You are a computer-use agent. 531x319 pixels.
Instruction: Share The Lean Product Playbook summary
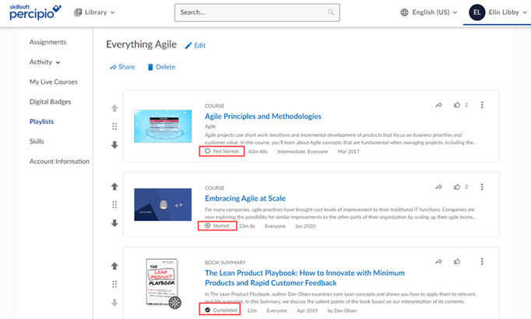(438, 261)
